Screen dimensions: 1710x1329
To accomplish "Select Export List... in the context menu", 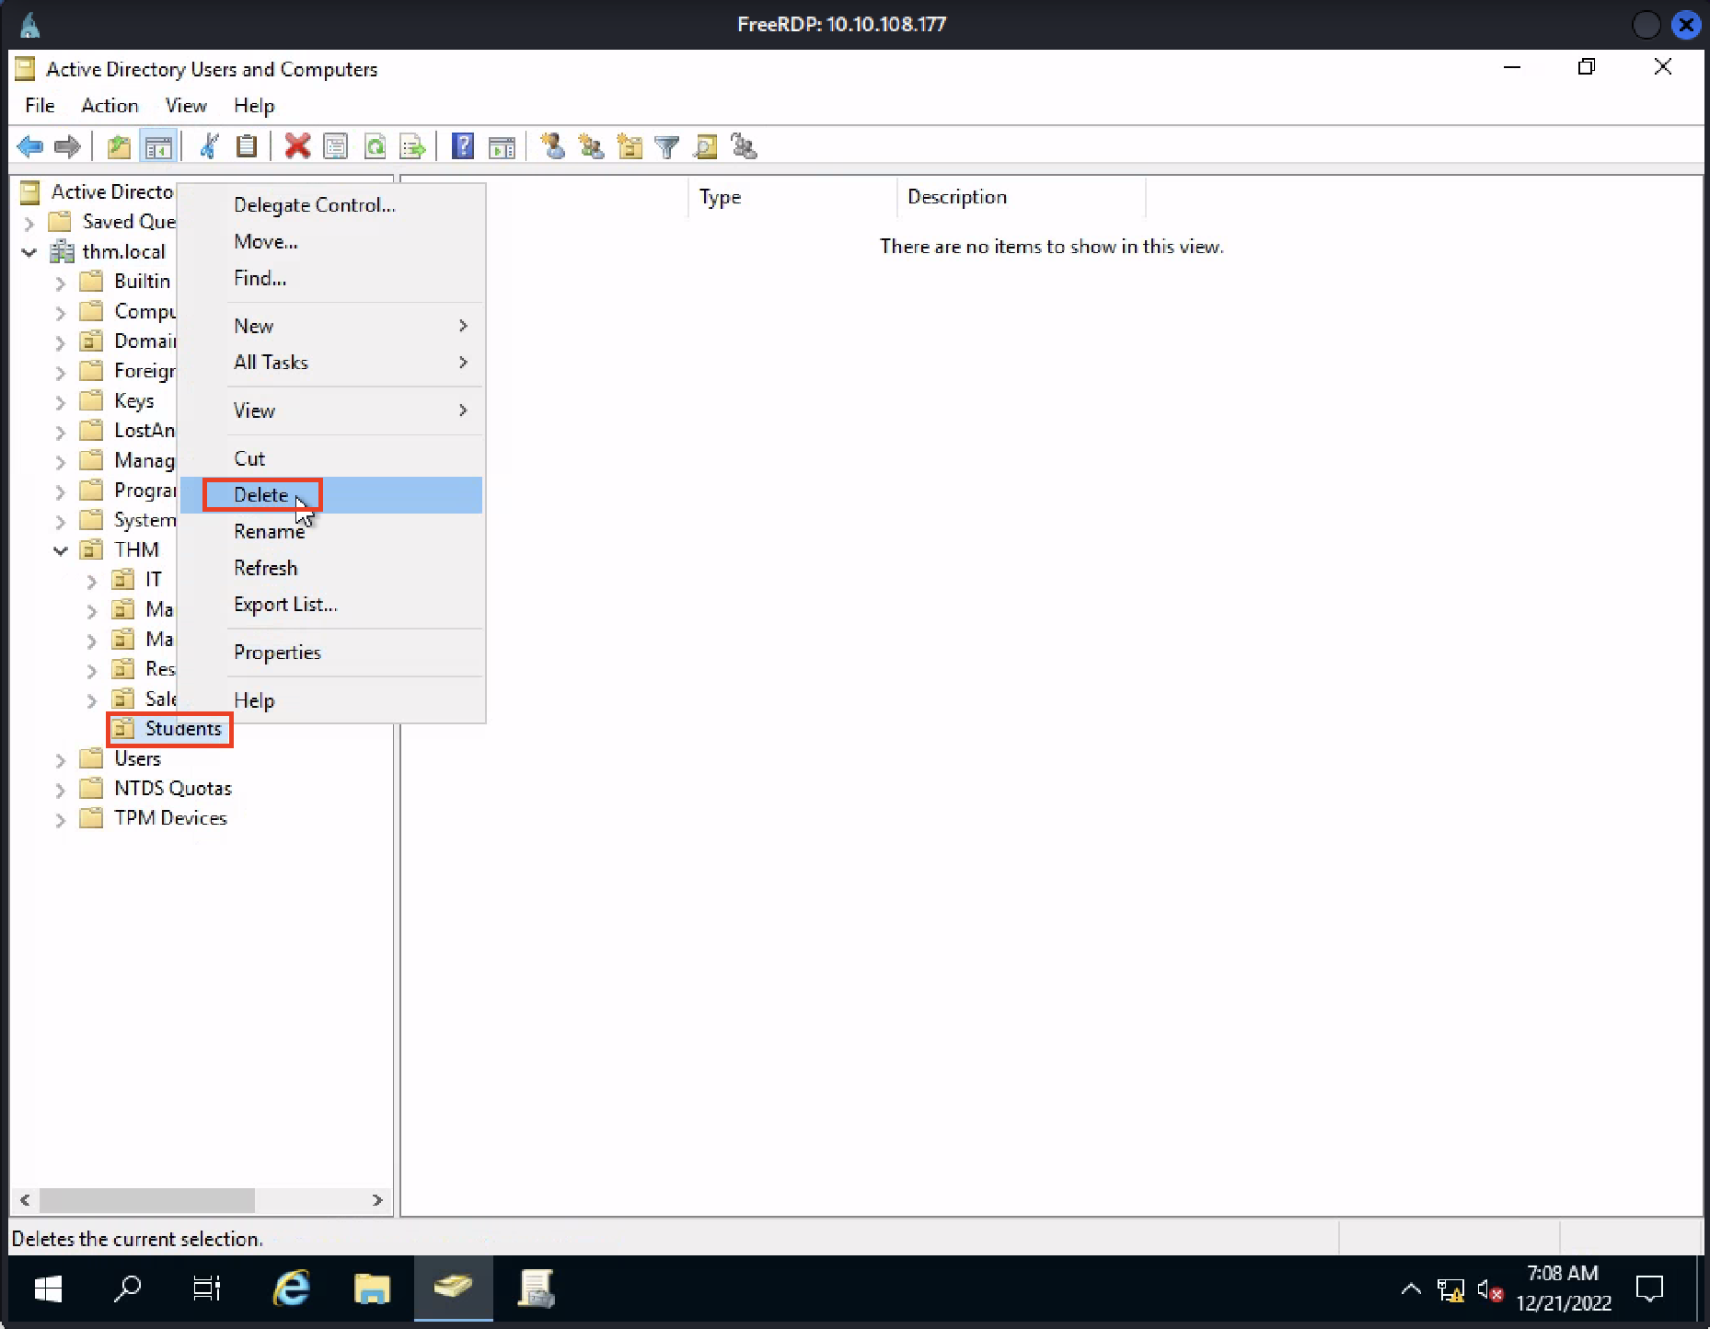I will (x=331, y=605).
